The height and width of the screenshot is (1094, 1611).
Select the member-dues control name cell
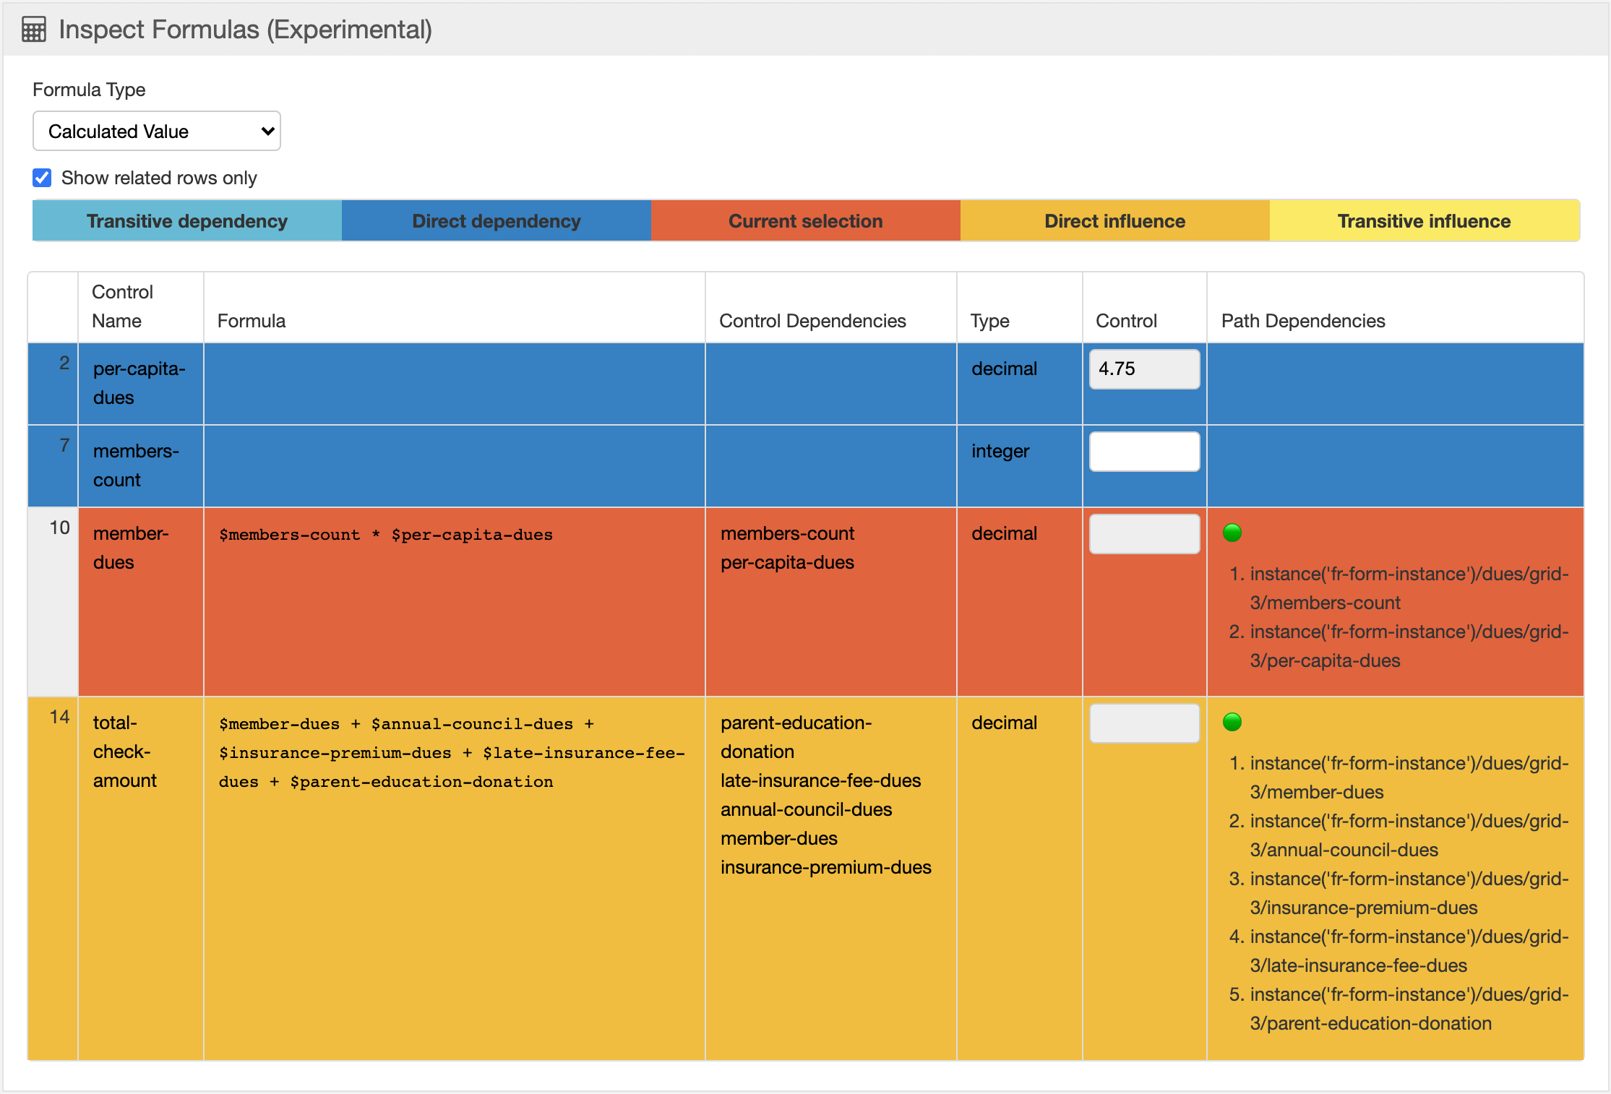point(141,602)
